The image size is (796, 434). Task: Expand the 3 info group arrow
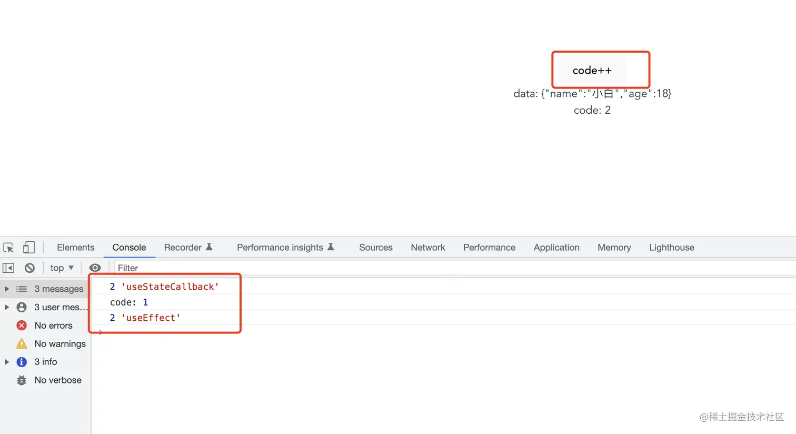pos(7,362)
